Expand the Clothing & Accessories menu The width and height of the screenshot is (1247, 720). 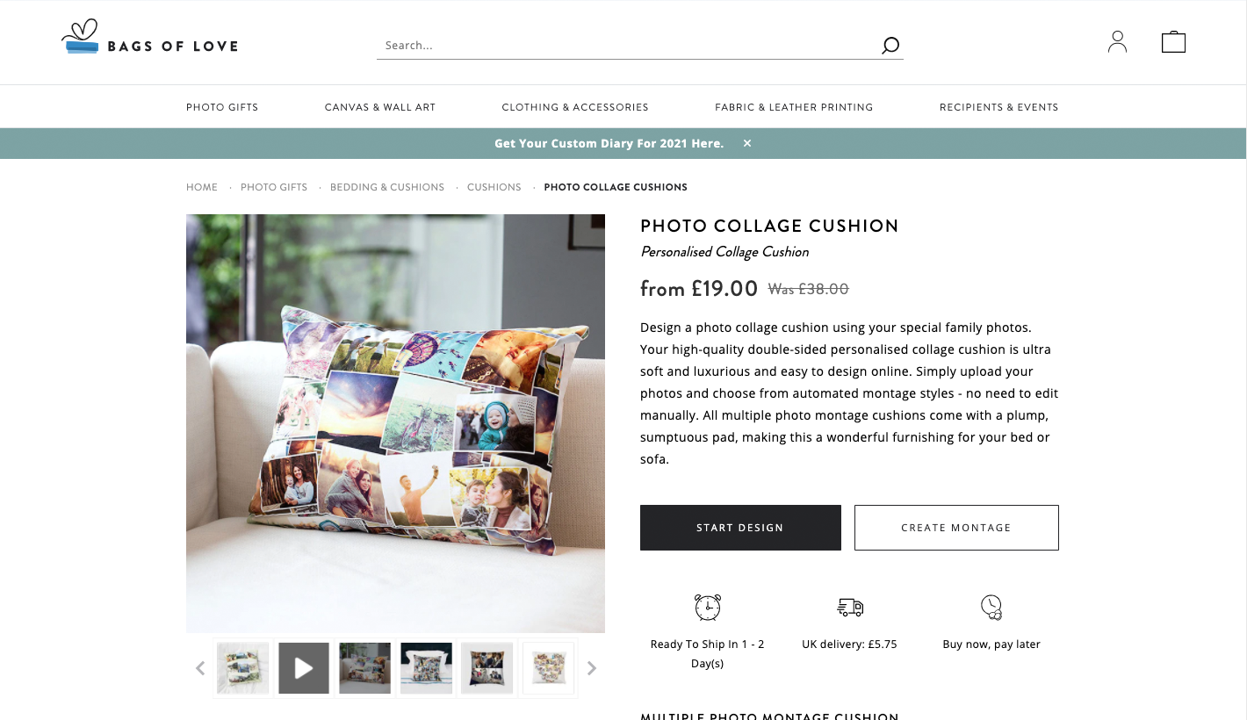[x=575, y=107]
